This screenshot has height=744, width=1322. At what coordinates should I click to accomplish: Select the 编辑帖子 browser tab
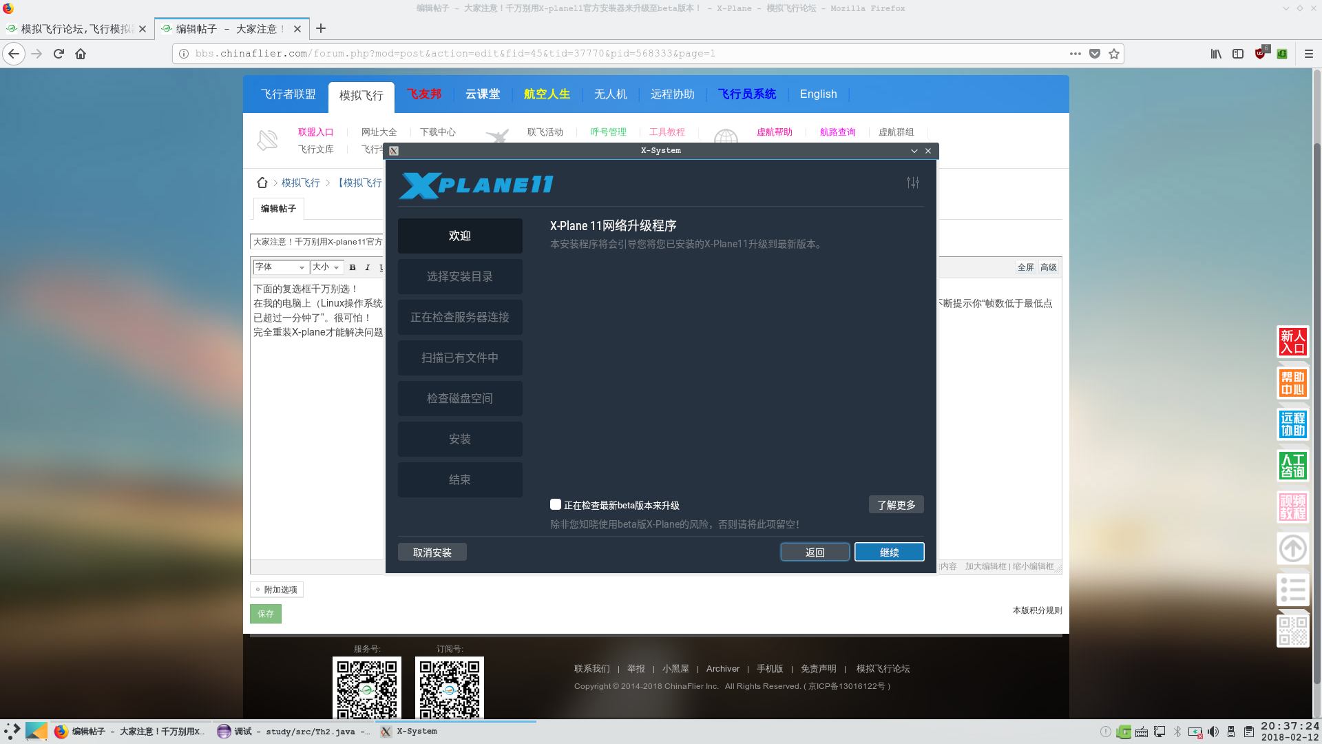pos(231,29)
